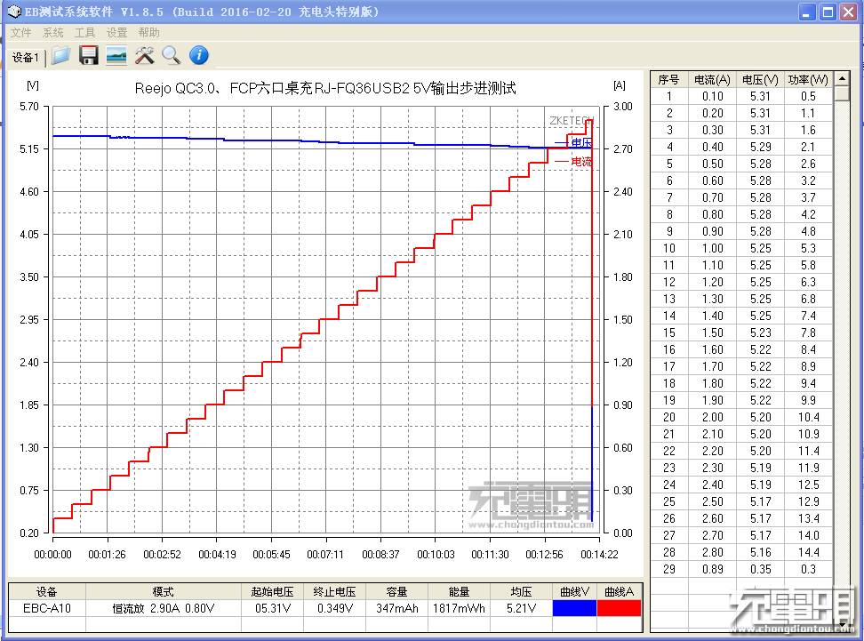Open the blue info icon

(x=199, y=56)
